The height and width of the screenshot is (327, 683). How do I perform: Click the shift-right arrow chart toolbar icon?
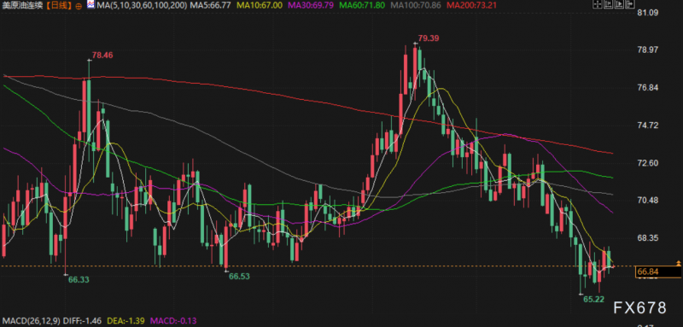[x=630, y=4]
